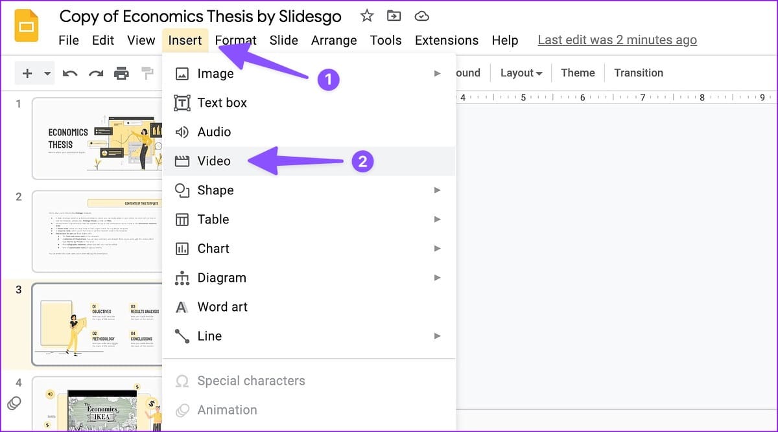
Task: Open the Google Slides home logo
Action: (x=27, y=27)
